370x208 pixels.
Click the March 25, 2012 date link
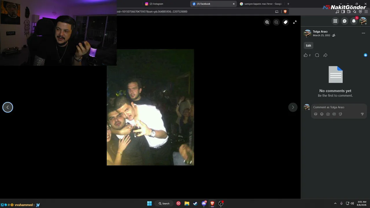pyautogui.click(x=321, y=35)
